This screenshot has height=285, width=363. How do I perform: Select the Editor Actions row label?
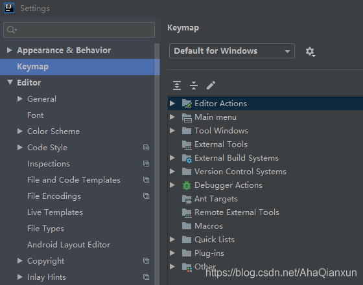pos(220,104)
